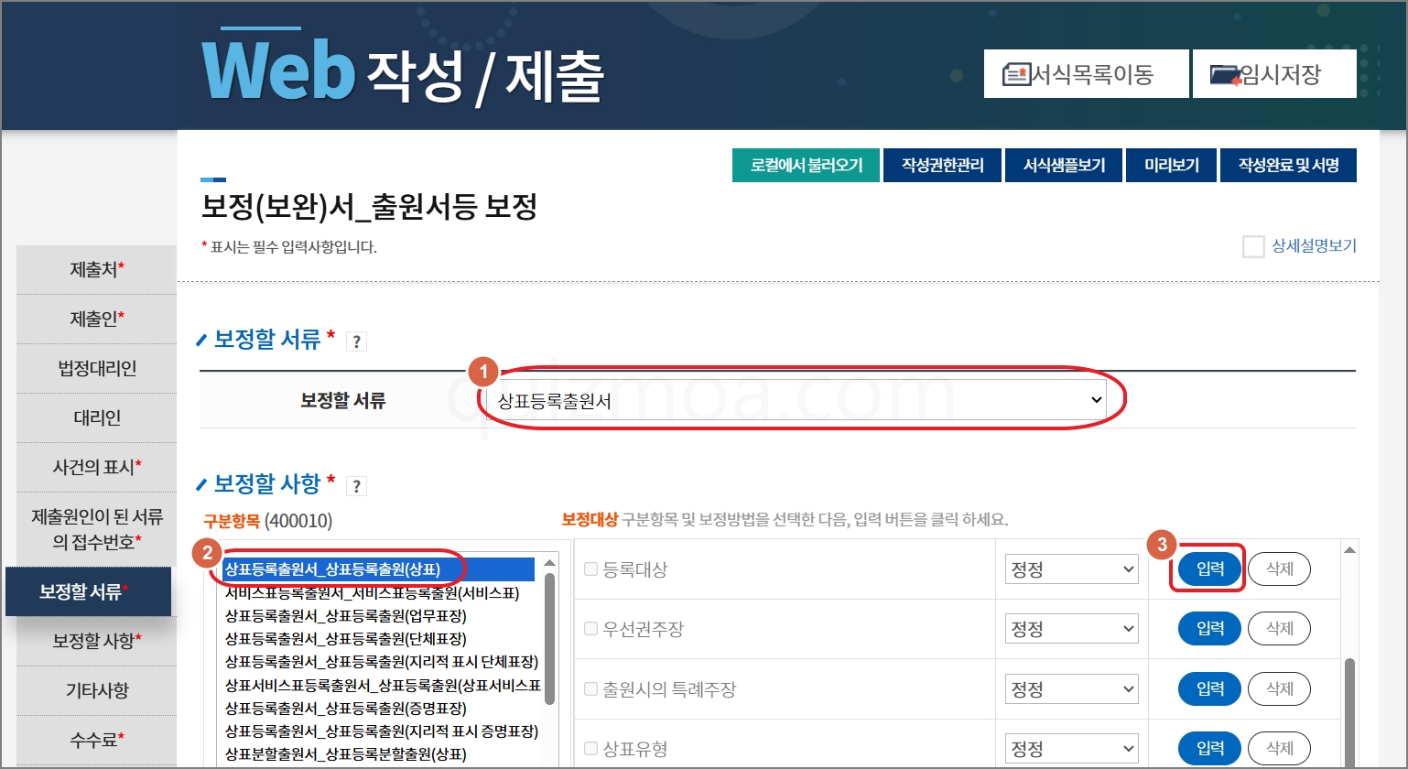The image size is (1408, 769).
Task: Go to 기타사항 section in sidebar
Action: click(x=97, y=690)
